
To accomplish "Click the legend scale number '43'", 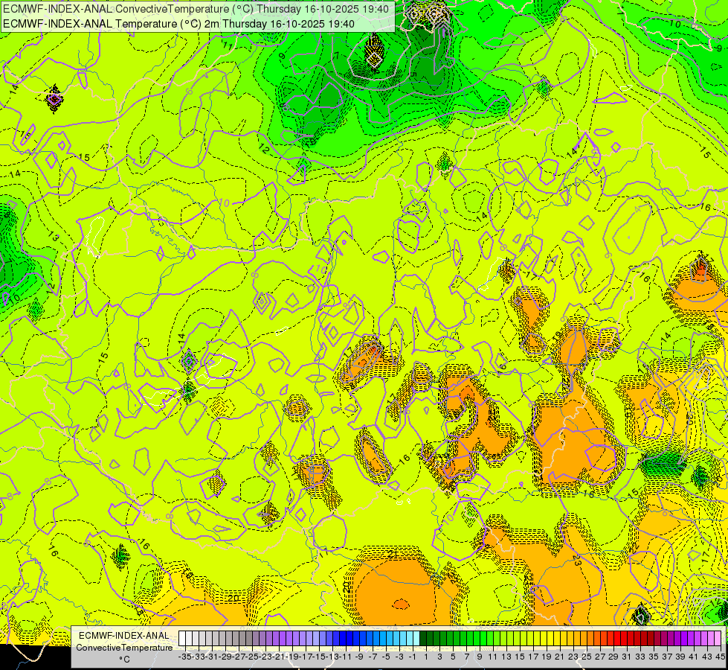I will pos(707,657).
